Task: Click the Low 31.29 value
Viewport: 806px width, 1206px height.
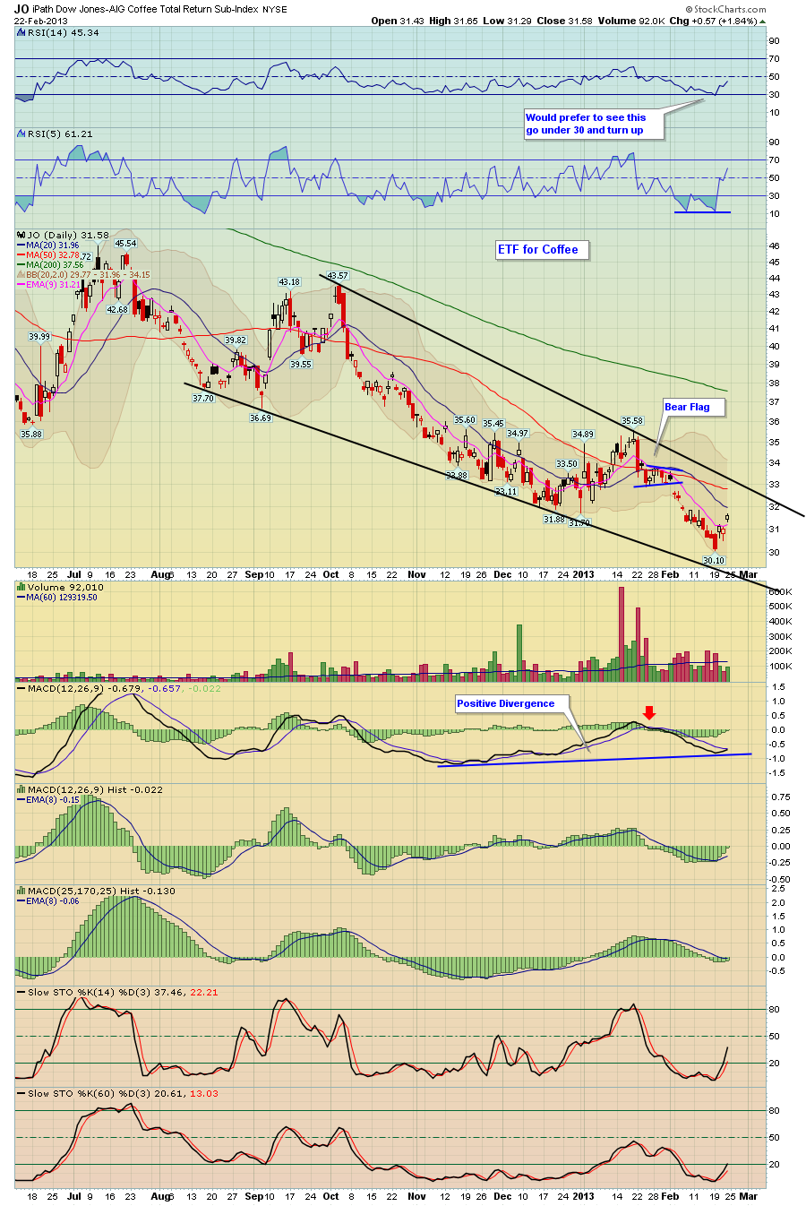Action: coord(507,21)
